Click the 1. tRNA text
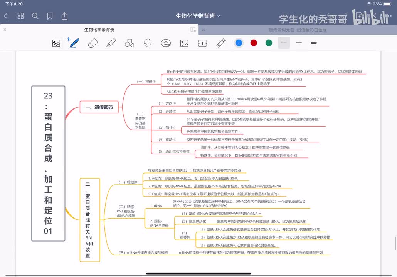Viewport: 397px width, 277px height. click(156, 206)
